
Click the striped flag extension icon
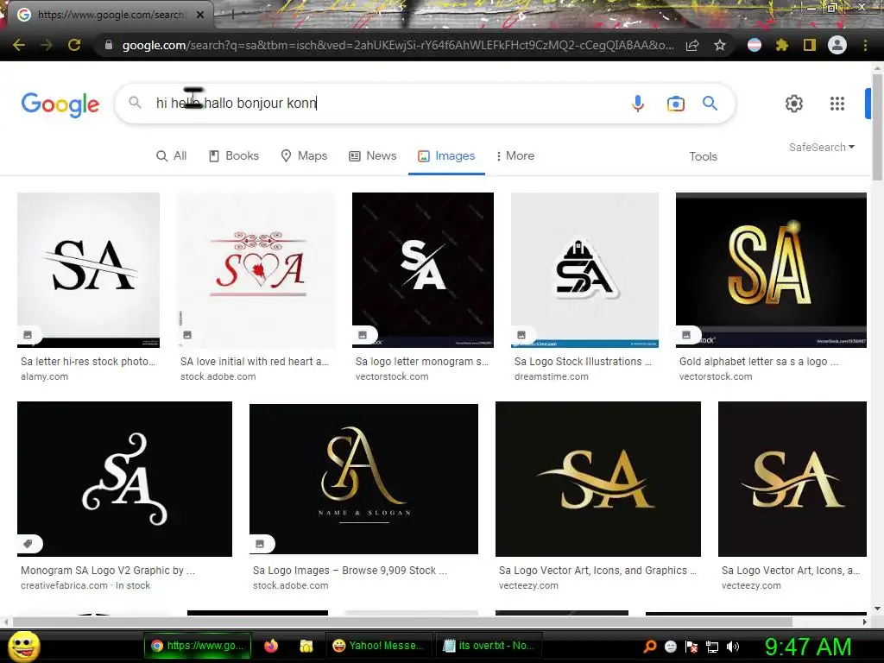(x=755, y=45)
